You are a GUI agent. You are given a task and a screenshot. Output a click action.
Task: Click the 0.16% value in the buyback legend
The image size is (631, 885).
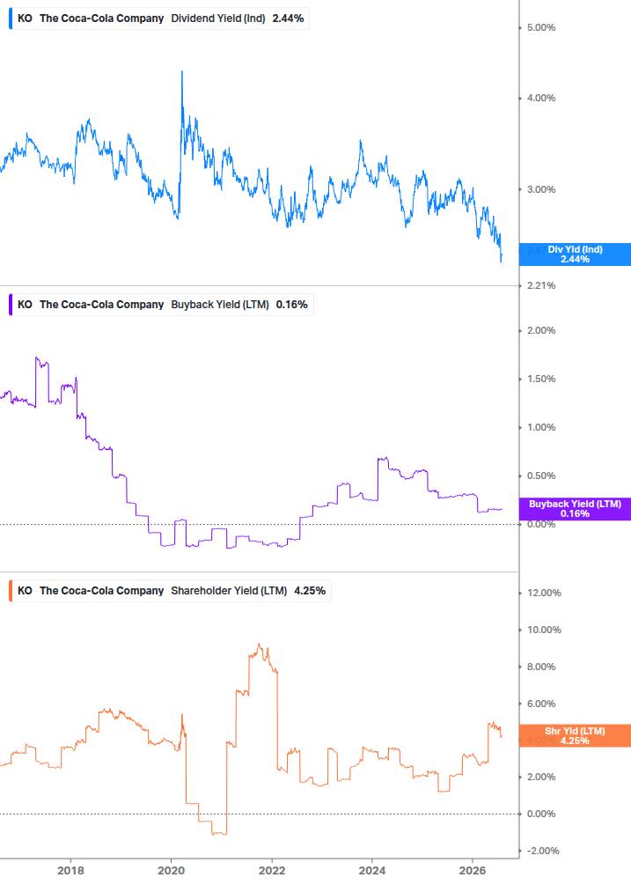(291, 304)
